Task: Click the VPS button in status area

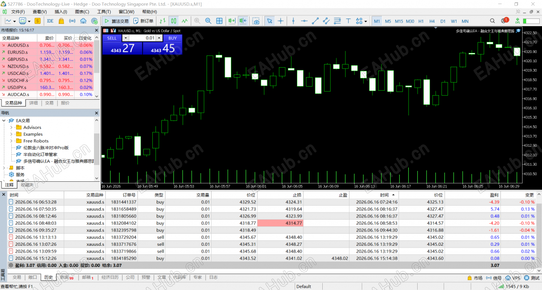Action: tap(513, 277)
